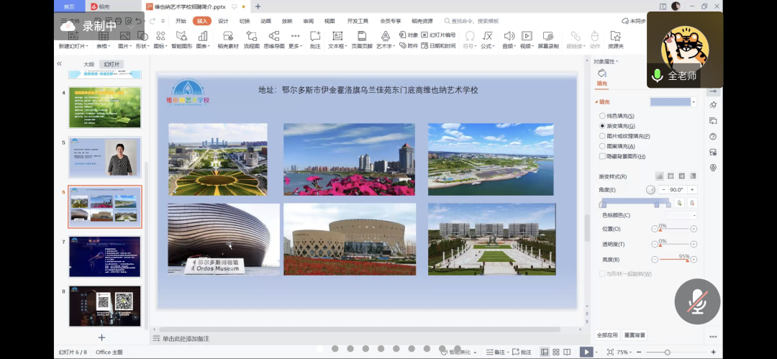This screenshot has height=359, width=777.
Task: Choose fourth gradient style under 渐变样式
Action: point(693,176)
